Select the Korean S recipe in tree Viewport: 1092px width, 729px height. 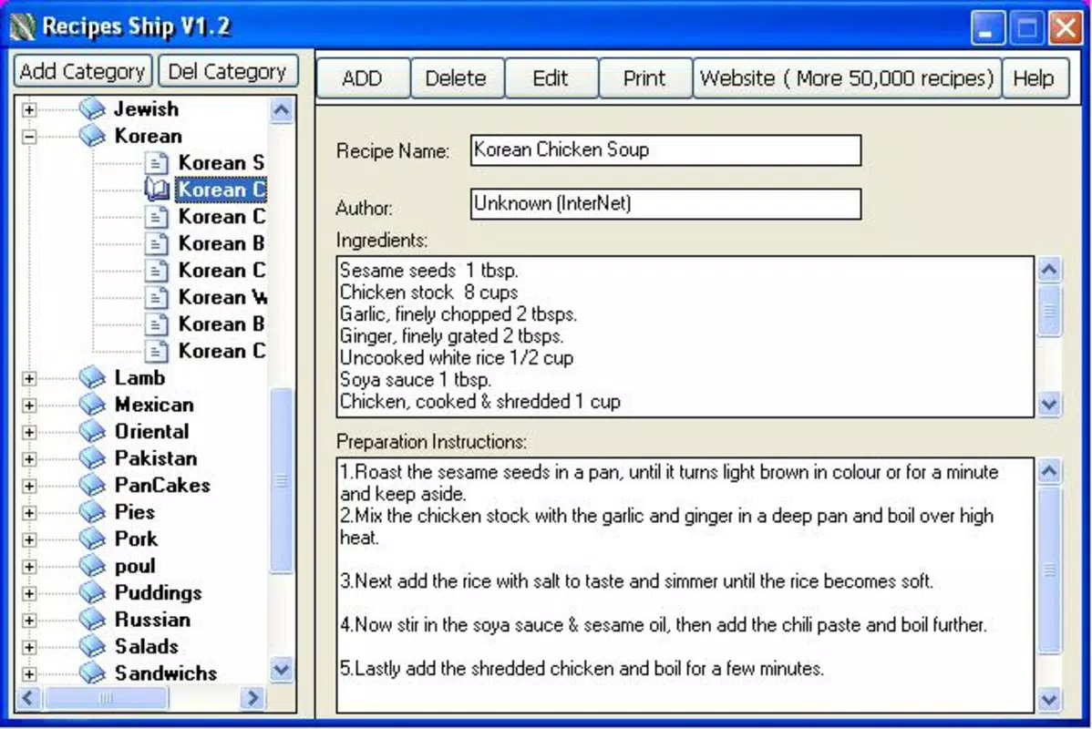click(x=221, y=163)
